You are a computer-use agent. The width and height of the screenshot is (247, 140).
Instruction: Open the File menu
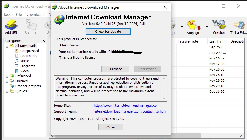19,15
